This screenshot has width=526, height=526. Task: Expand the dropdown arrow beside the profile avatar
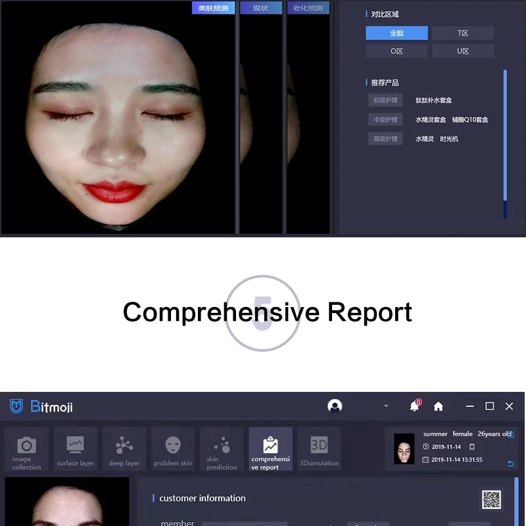pos(386,406)
